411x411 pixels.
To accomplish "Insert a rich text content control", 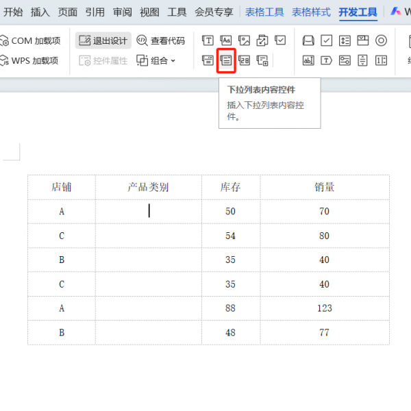I will [x=208, y=41].
